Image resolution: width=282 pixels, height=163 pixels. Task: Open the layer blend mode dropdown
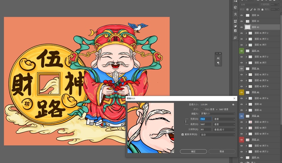(x=249, y=5)
